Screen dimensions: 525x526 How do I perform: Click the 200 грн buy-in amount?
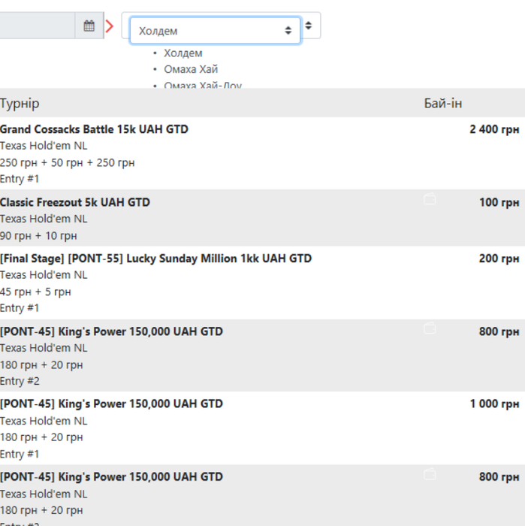(x=499, y=258)
